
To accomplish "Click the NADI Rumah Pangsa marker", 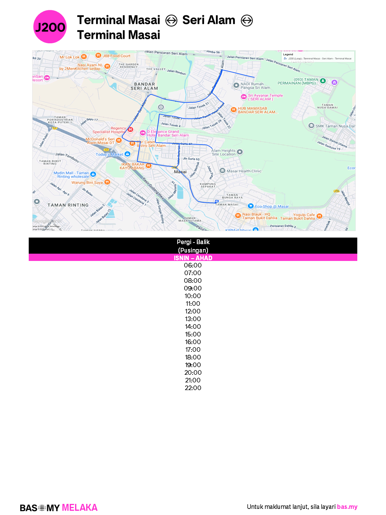I will [236, 85].
